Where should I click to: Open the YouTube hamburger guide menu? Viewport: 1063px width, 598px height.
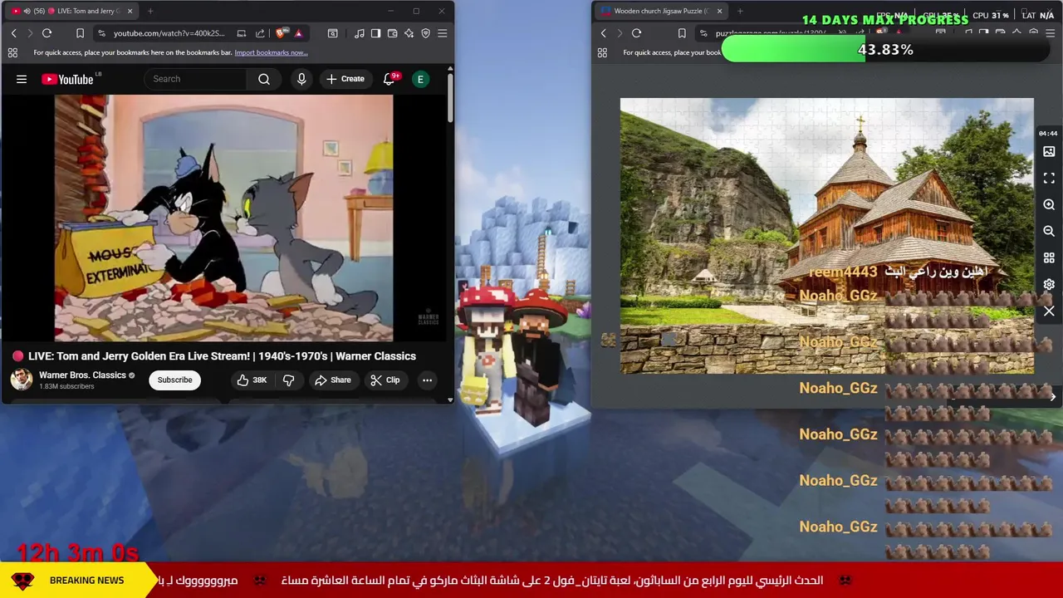(22, 79)
